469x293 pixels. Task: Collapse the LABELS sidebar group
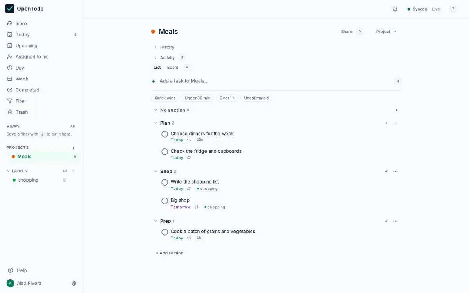coord(9,171)
